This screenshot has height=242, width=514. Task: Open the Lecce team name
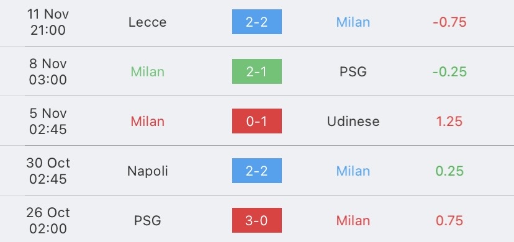coord(147,22)
